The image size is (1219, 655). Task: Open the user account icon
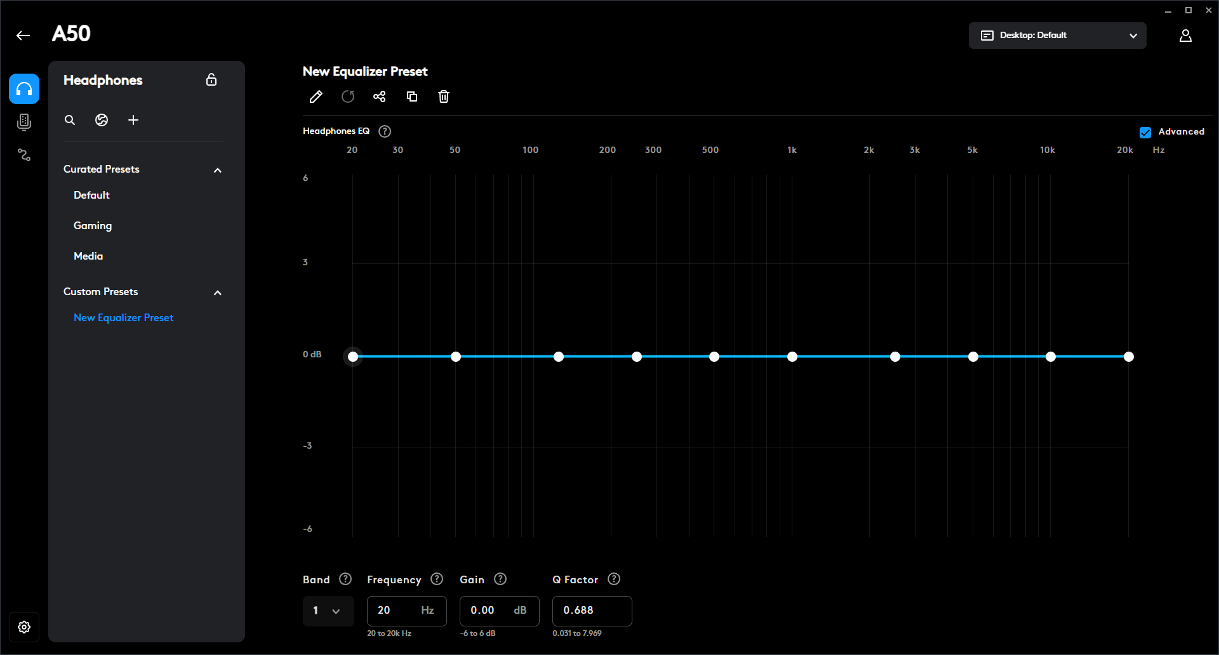tap(1185, 36)
